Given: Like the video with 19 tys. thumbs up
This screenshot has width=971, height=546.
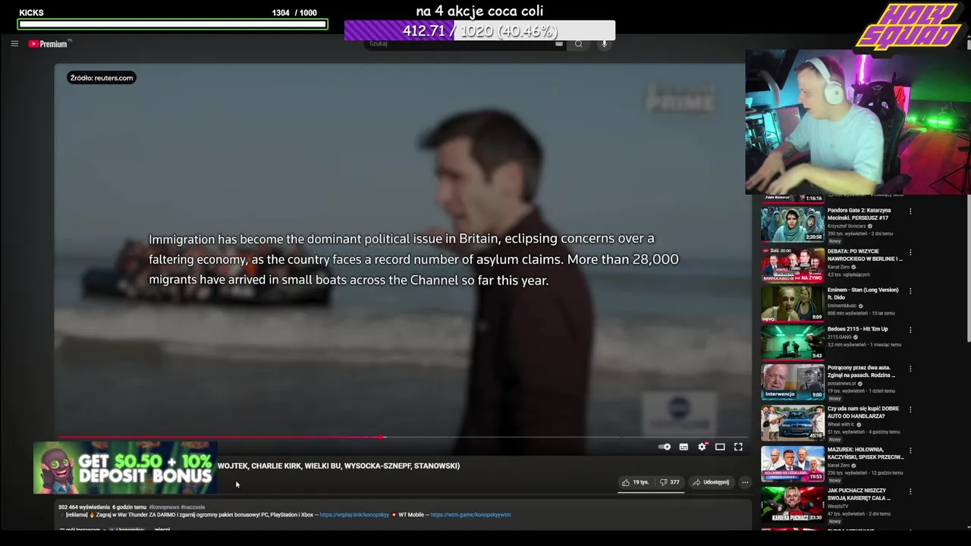Looking at the screenshot, I should [635, 482].
